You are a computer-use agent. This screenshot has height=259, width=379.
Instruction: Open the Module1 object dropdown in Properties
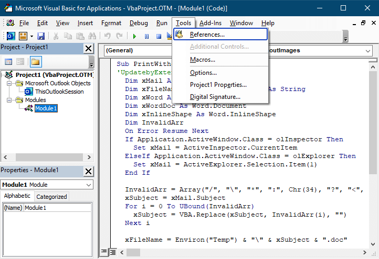89,185
